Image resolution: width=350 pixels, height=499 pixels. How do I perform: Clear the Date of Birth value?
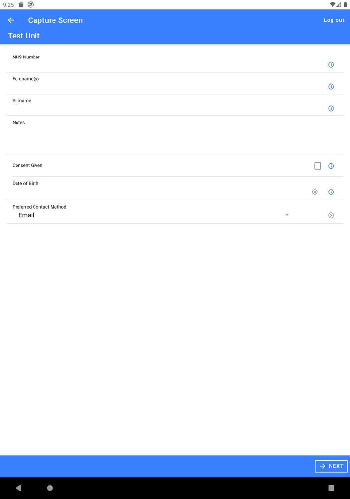pyautogui.click(x=315, y=192)
